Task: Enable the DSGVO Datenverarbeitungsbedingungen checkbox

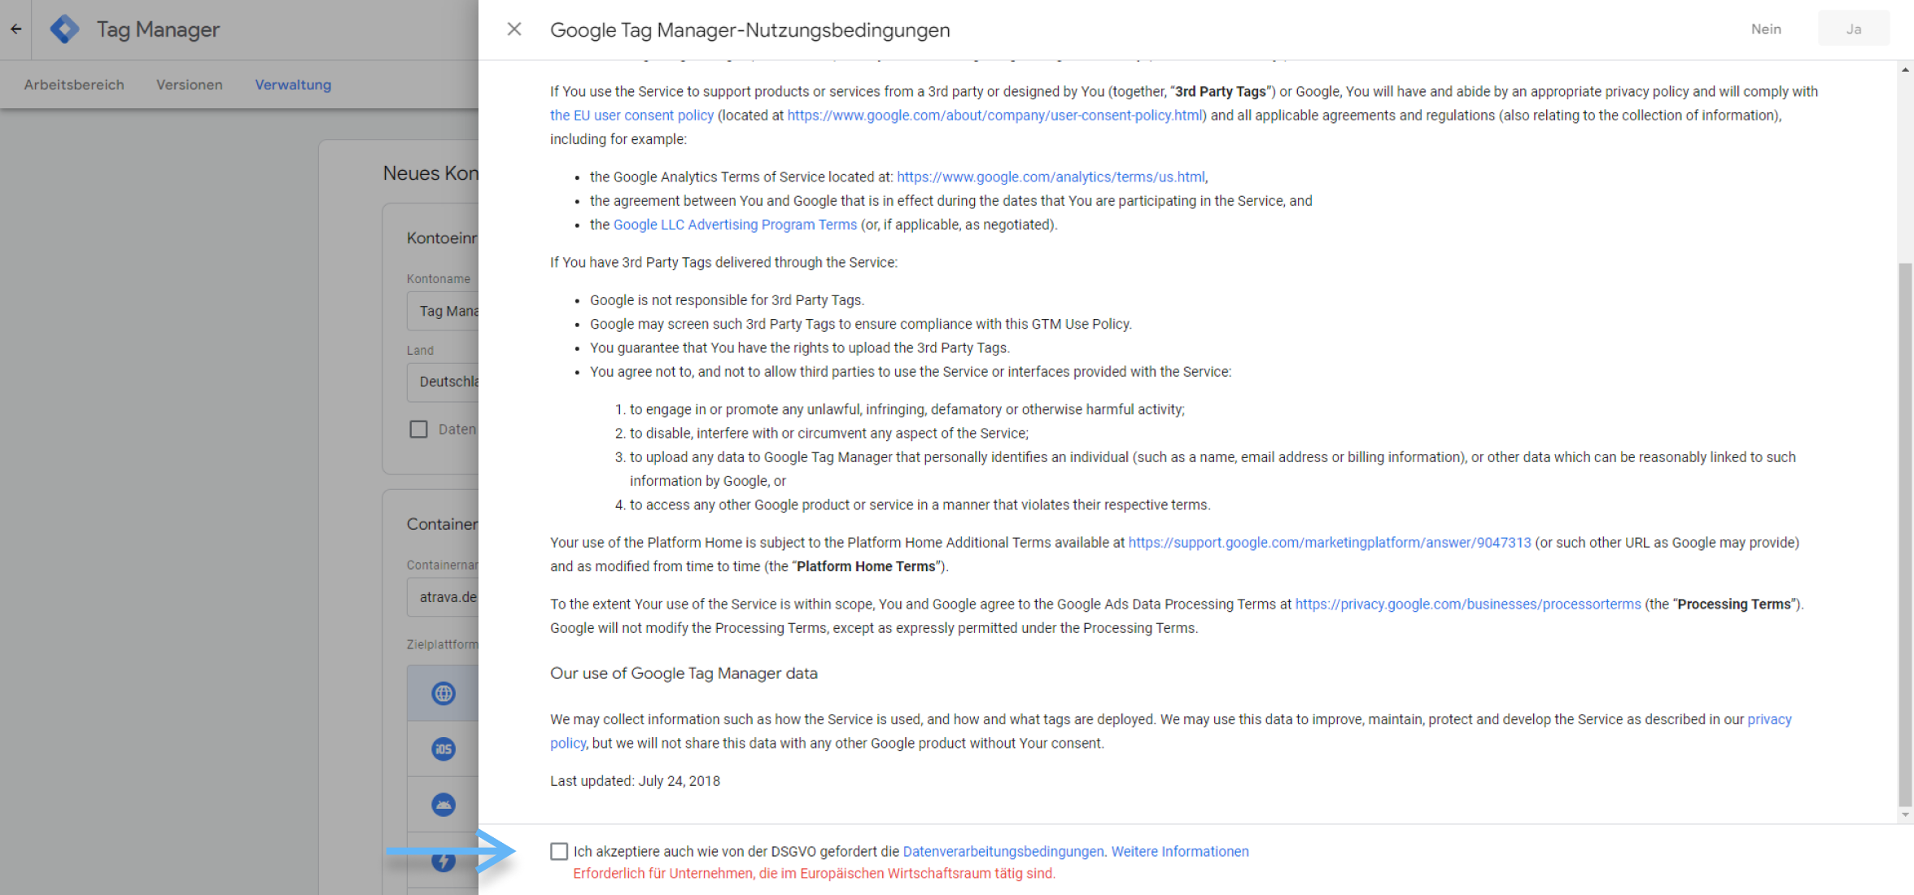Action: [x=559, y=851]
